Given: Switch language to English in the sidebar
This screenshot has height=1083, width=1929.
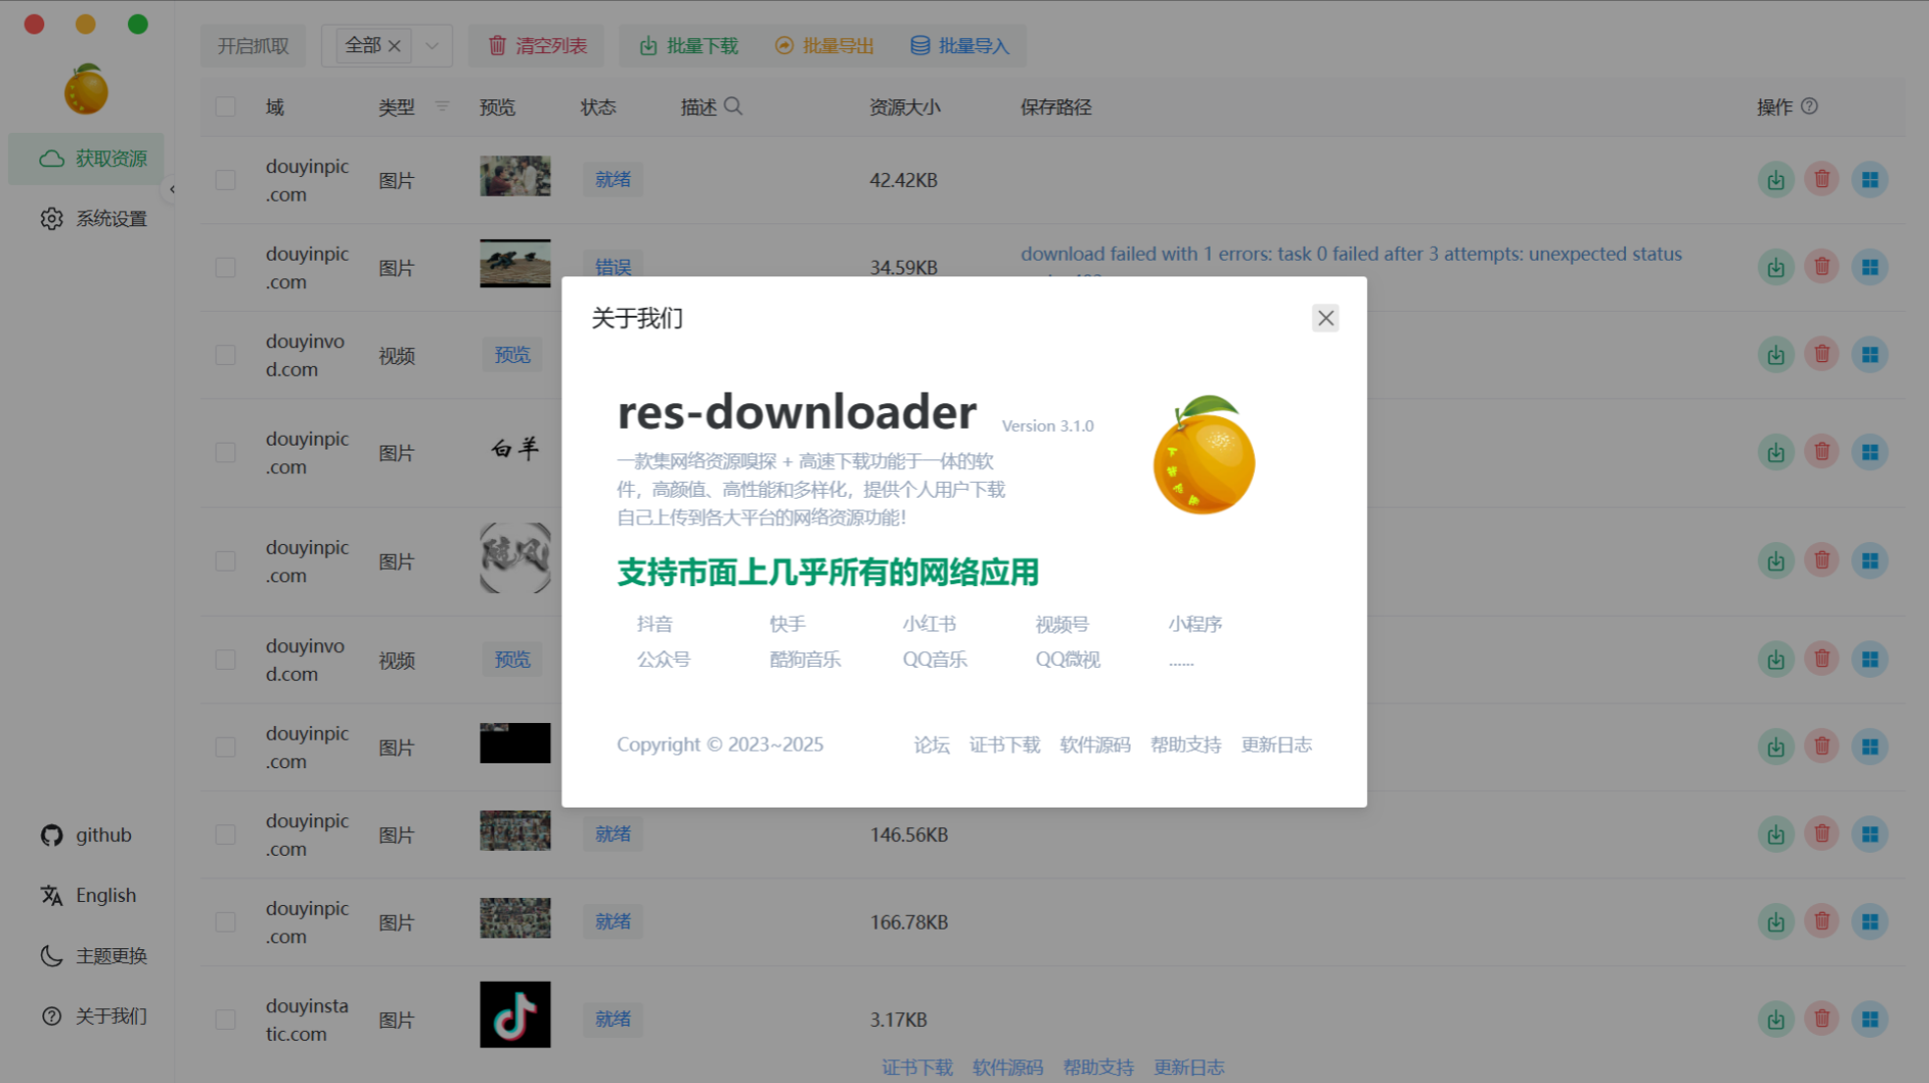Looking at the screenshot, I should [x=87, y=895].
